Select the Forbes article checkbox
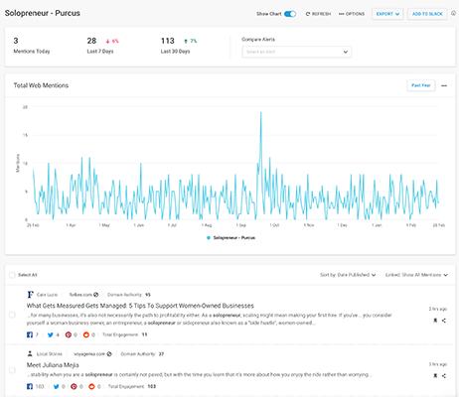 click(x=12, y=315)
